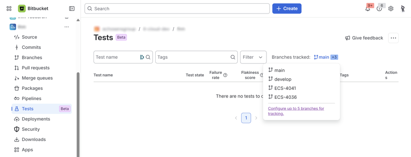Open Apps in sidebar
The height and width of the screenshot is (157, 411).
pyautogui.click(x=42, y=150)
